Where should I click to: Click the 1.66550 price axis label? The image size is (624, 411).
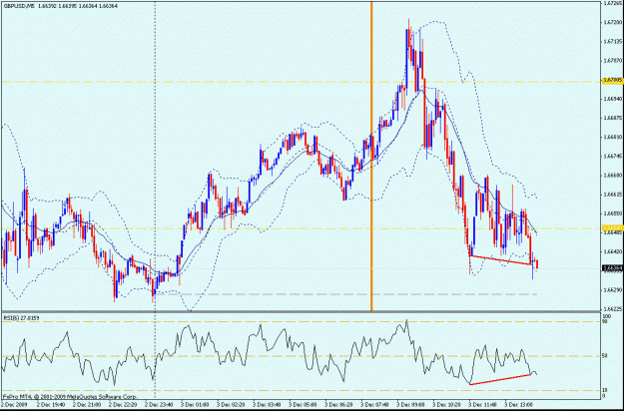click(x=613, y=213)
